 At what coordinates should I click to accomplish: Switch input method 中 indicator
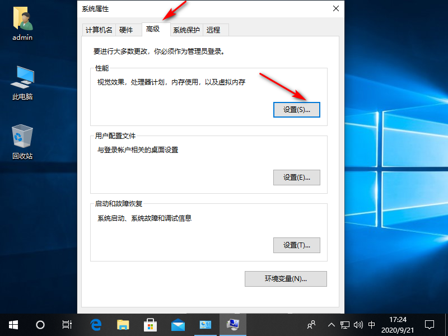point(371,325)
